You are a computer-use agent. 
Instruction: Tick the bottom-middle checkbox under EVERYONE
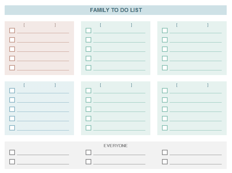[89, 162]
